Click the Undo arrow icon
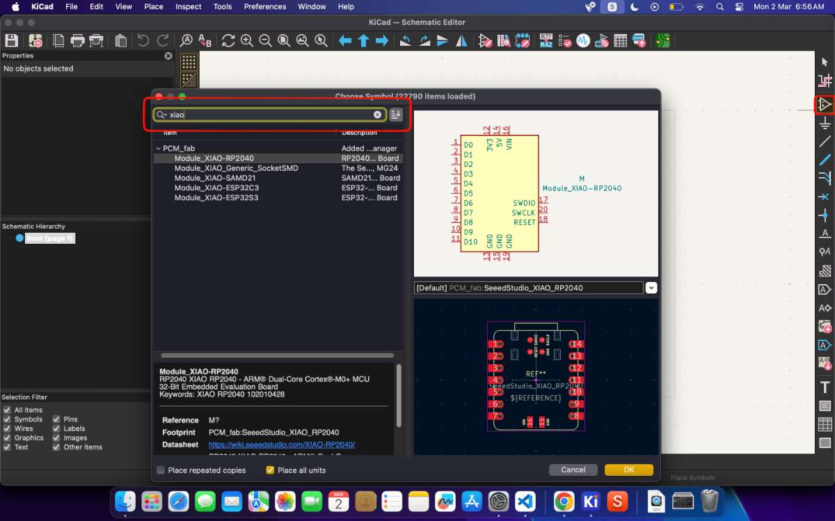835x521 pixels. 143,41
